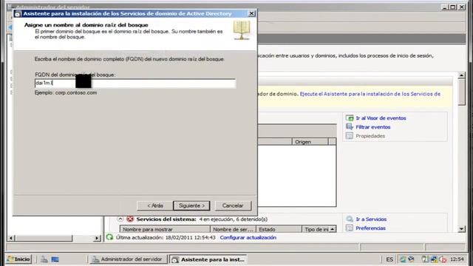
Task: Click the Server Manager quick launch icon
Action: click(x=44, y=259)
